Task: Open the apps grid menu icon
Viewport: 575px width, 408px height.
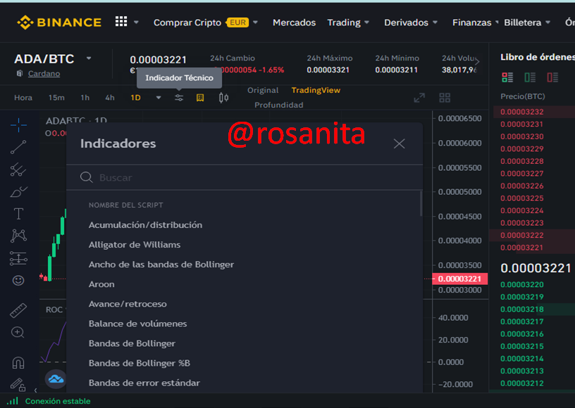Action: [121, 22]
